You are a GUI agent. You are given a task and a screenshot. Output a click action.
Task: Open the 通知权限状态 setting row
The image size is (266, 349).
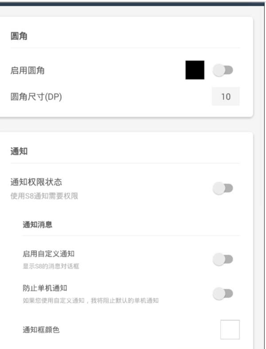(x=125, y=189)
